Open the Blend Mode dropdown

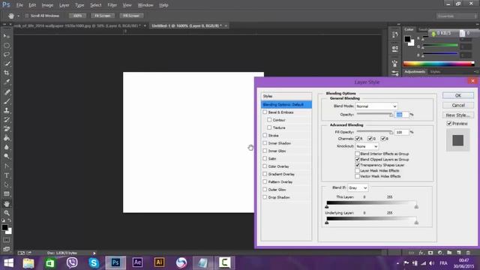(x=376, y=106)
